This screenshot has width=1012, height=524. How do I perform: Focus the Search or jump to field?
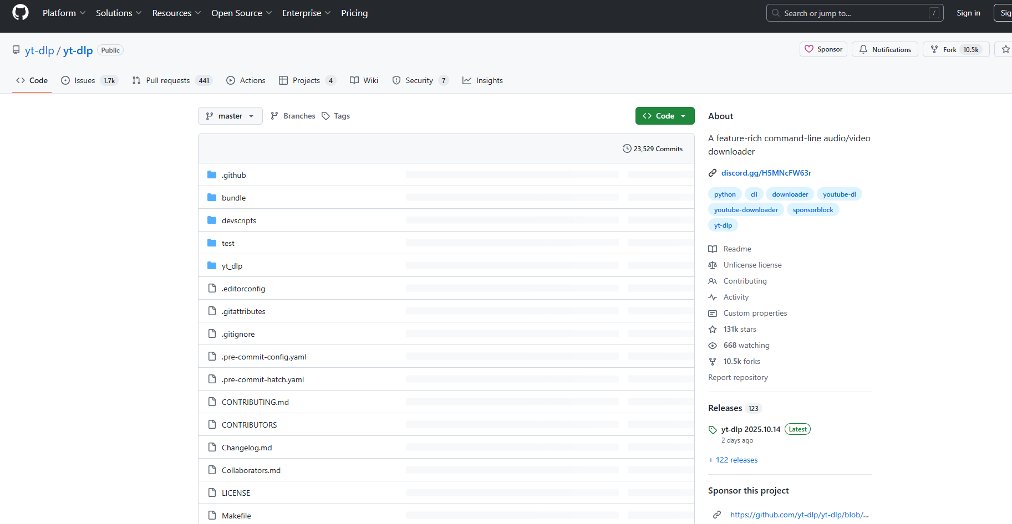coord(855,13)
